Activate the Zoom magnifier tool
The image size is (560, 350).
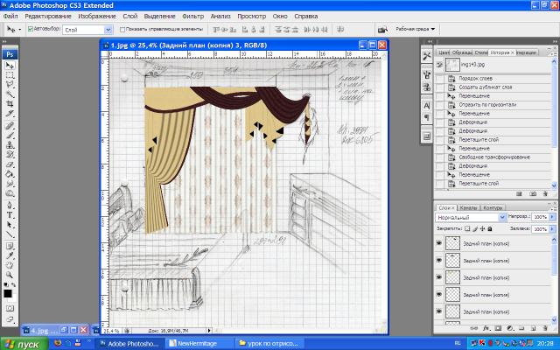10,274
